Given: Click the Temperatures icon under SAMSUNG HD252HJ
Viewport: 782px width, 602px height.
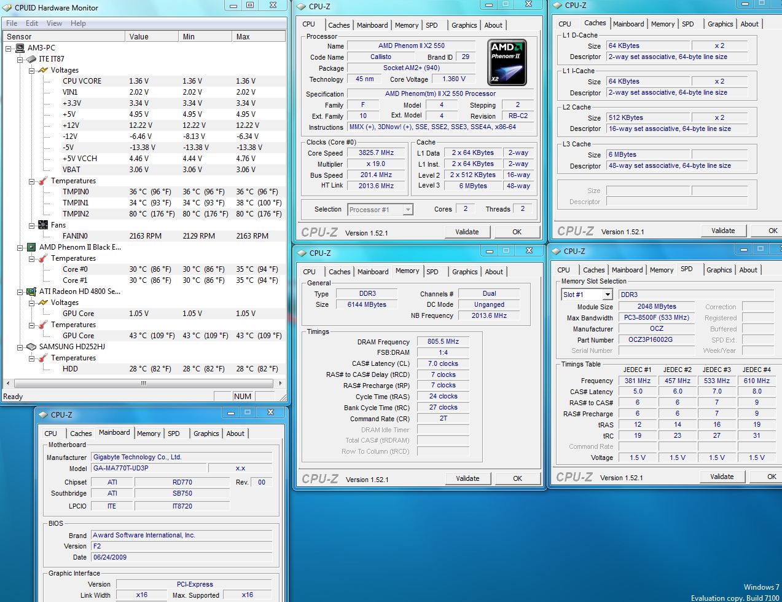Looking at the screenshot, I should point(43,358).
